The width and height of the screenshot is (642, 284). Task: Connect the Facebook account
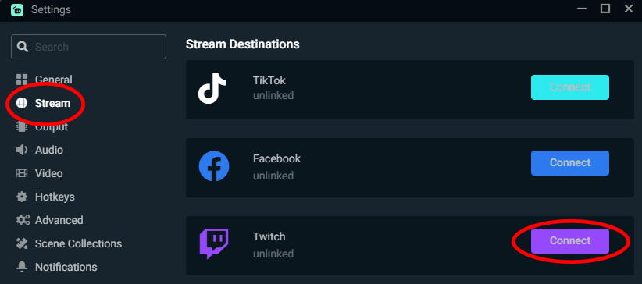pyautogui.click(x=570, y=163)
